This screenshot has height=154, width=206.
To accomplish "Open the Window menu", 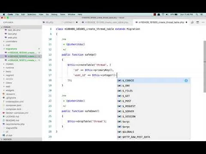I will pos(71,15).
